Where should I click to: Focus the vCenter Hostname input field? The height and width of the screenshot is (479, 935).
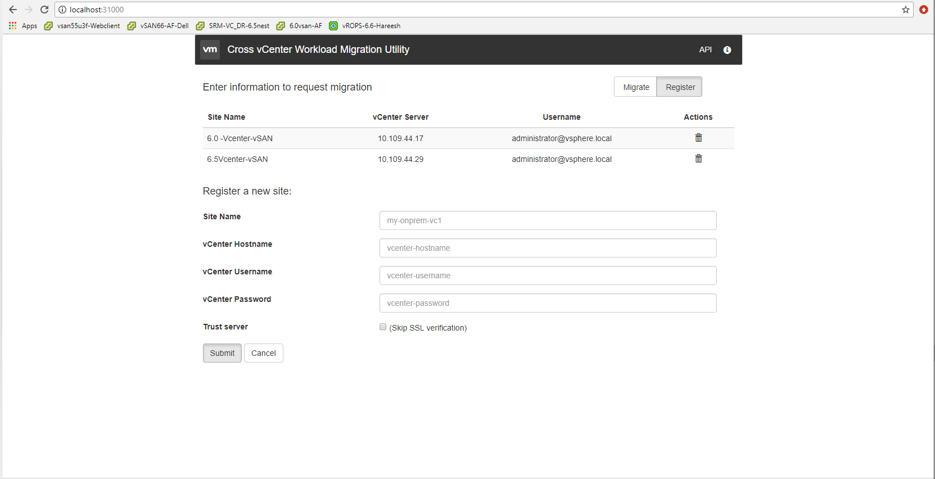pyautogui.click(x=548, y=248)
